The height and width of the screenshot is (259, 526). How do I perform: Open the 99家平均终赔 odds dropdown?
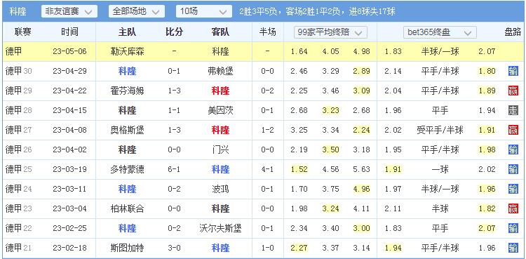[330, 32]
